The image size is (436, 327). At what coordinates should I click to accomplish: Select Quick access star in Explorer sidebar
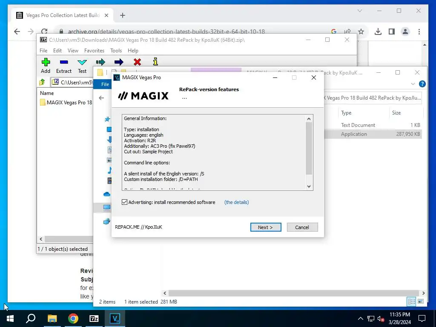[107, 119]
